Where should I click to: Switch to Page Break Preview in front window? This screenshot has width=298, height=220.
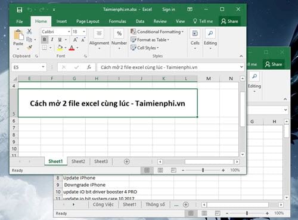point(173,170)
